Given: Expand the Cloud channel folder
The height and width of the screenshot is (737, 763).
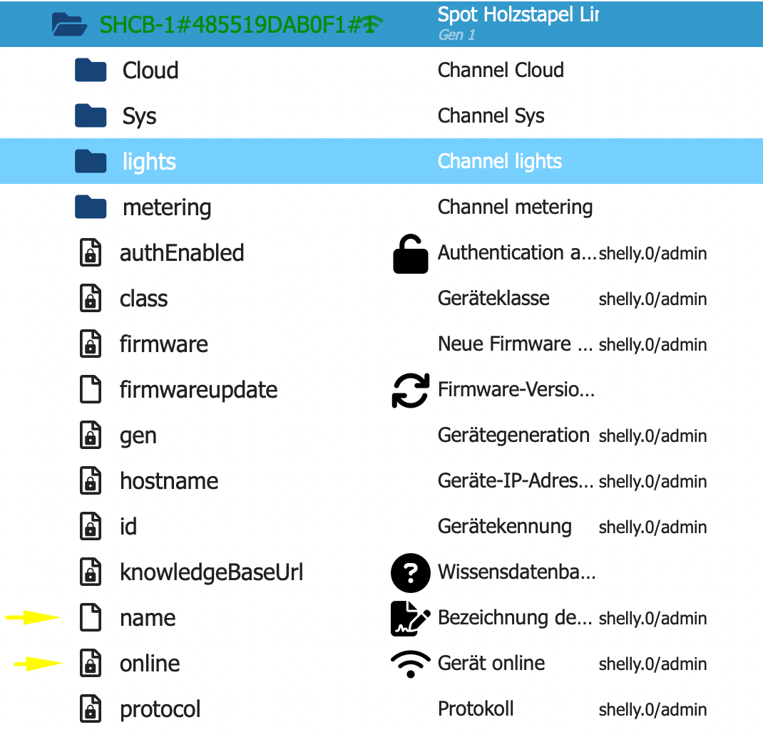Looking at the screenshot, I should 91,71.
